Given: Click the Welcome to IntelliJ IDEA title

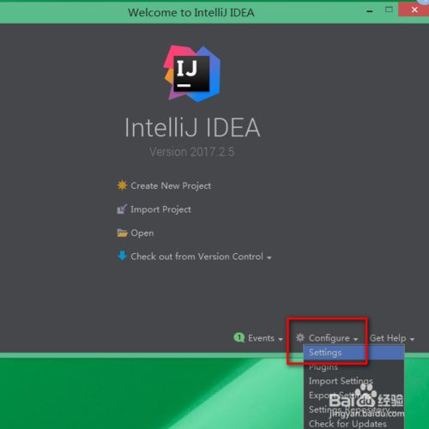Looking at the screenshot, I should (x=190, y=13).
